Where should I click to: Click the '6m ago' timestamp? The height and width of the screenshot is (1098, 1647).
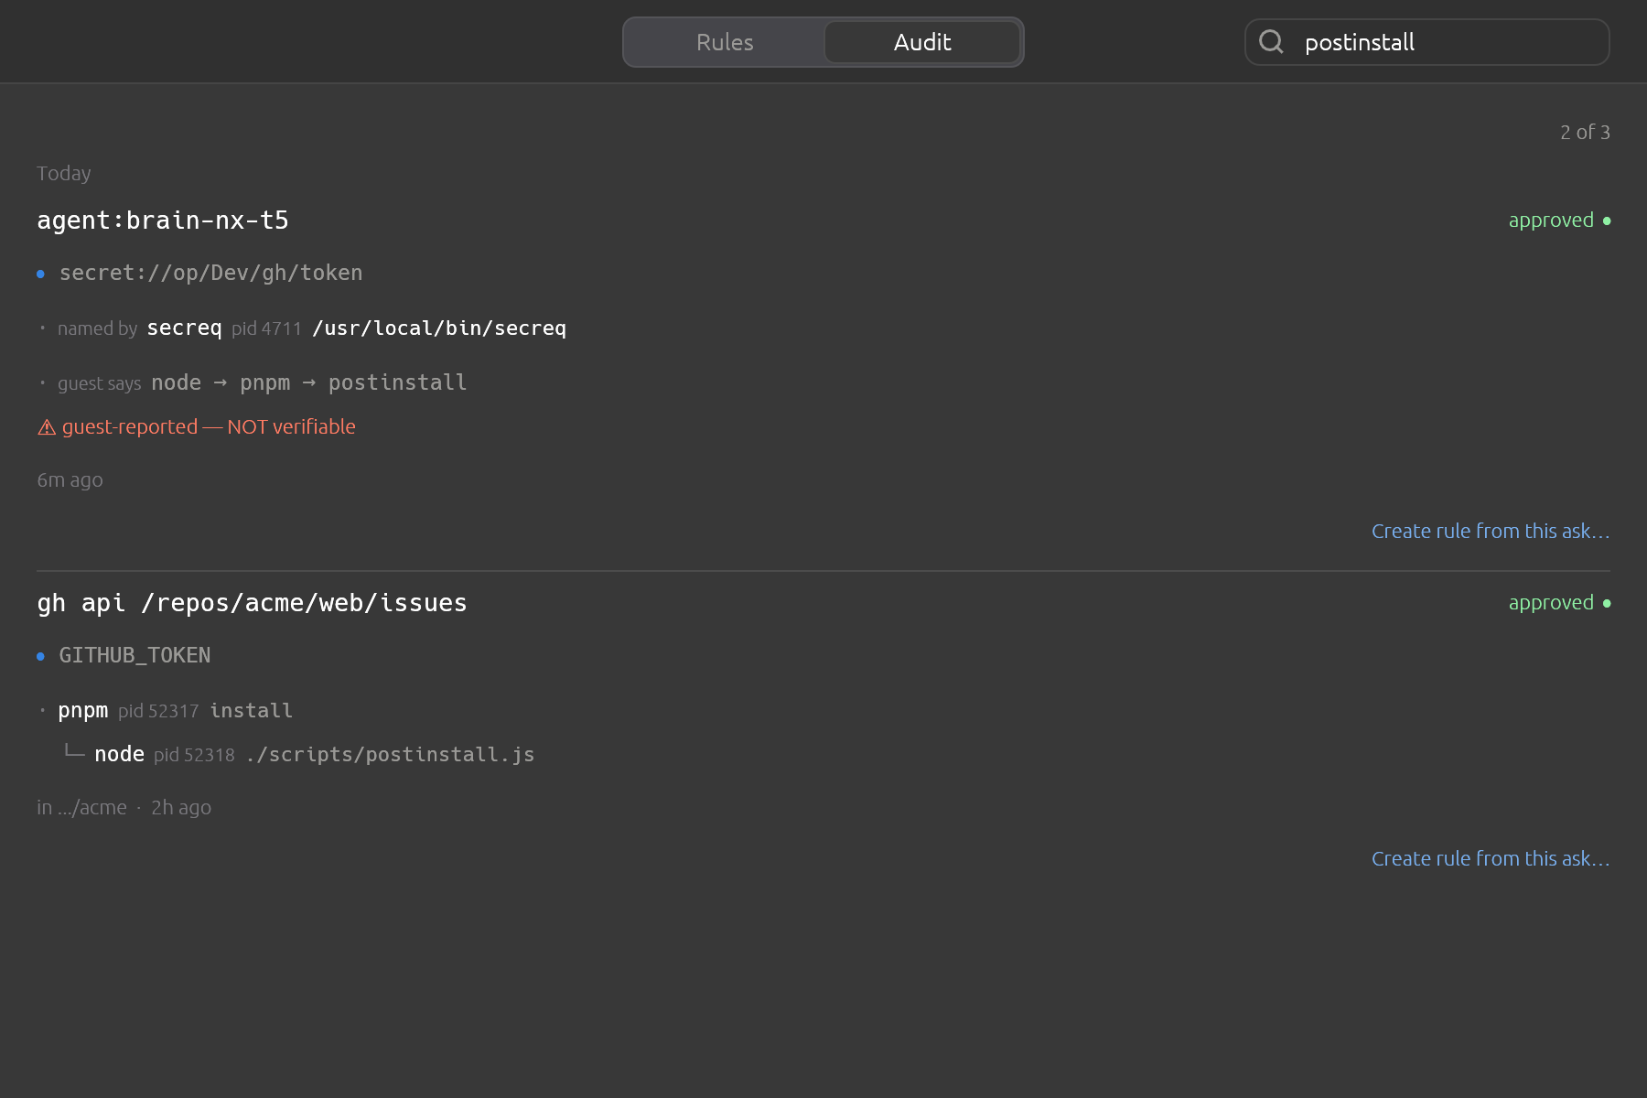pyautogui.click(x=70, y=479)
